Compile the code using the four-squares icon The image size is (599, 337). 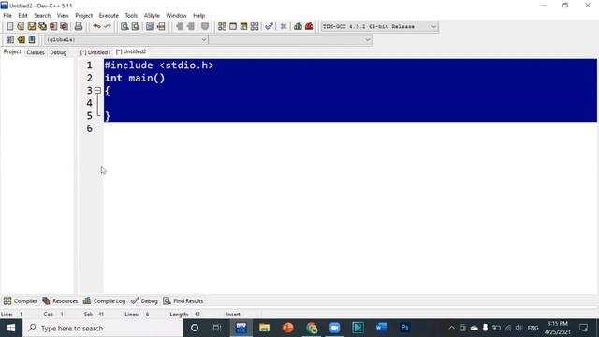point(222,26)
